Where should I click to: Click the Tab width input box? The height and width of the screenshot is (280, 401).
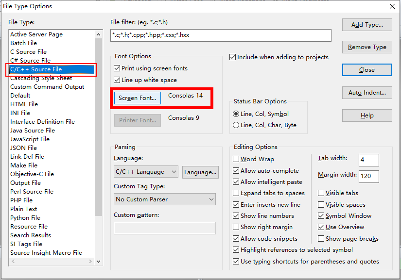point(368,160)
